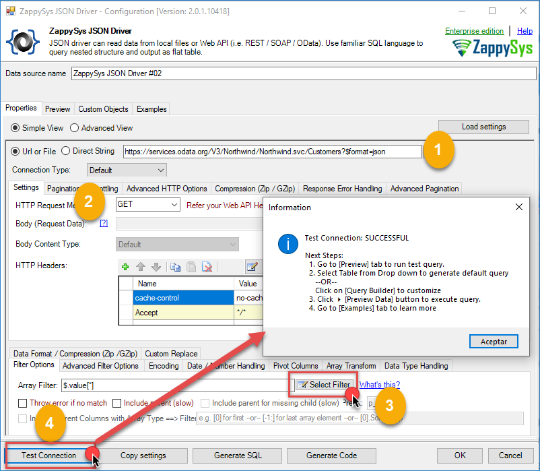Select the Accept header name cell
This screenshot has width=540, height=471.
(x=183, y=313)
